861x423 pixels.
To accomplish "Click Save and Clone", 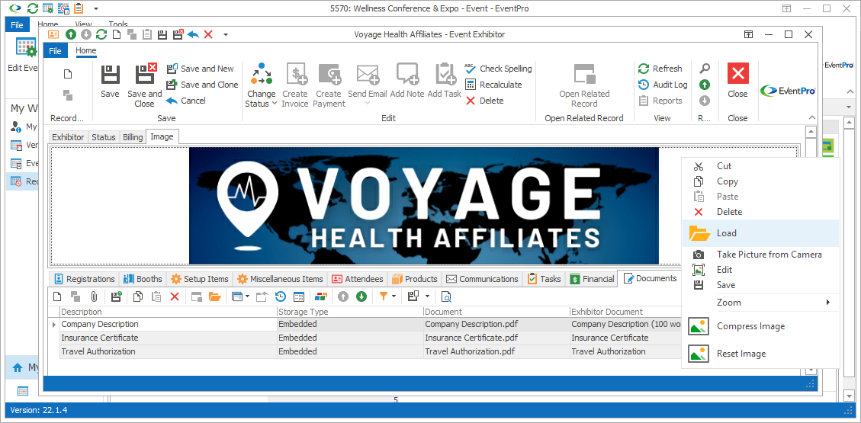I will pos(202,85).
